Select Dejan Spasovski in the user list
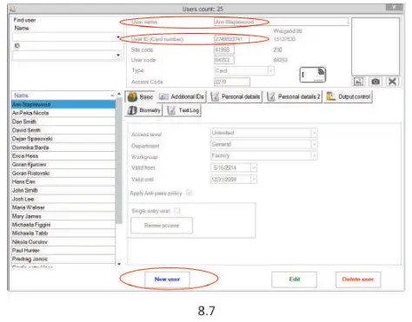This screenshot has width=412, height=322. tap(63, 139)
